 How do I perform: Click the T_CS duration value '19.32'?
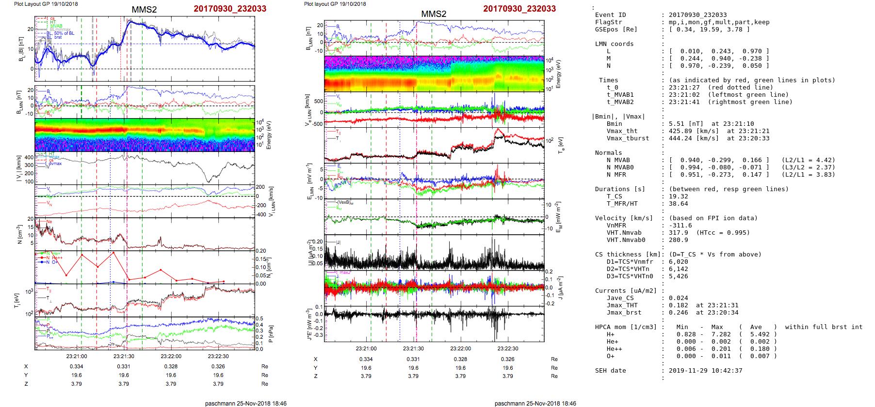pos(678,196)
